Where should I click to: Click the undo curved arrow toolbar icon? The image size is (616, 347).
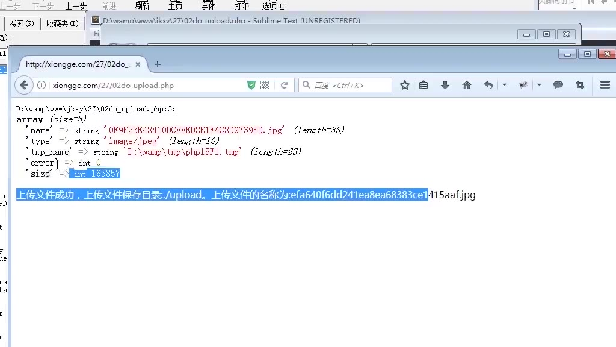(x=488, y=85)
